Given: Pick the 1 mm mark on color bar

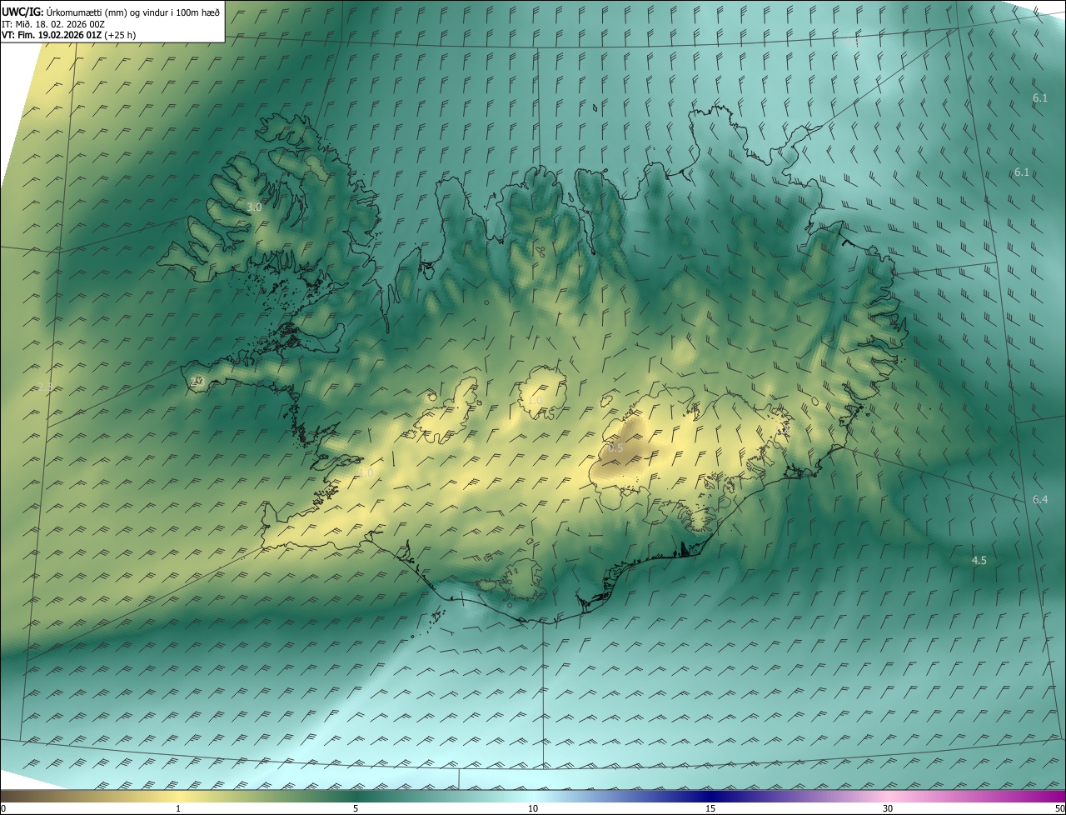Looking at the screenshot, I should pyautogui.click(x=178, y=809).
